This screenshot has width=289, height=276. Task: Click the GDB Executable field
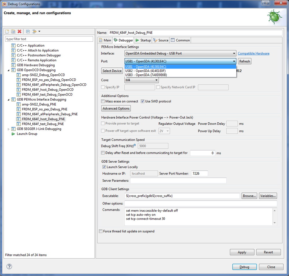click(182, 196)
